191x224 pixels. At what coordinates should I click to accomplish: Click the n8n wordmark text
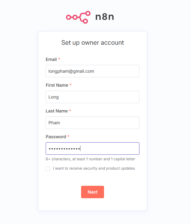pos(105,17)
